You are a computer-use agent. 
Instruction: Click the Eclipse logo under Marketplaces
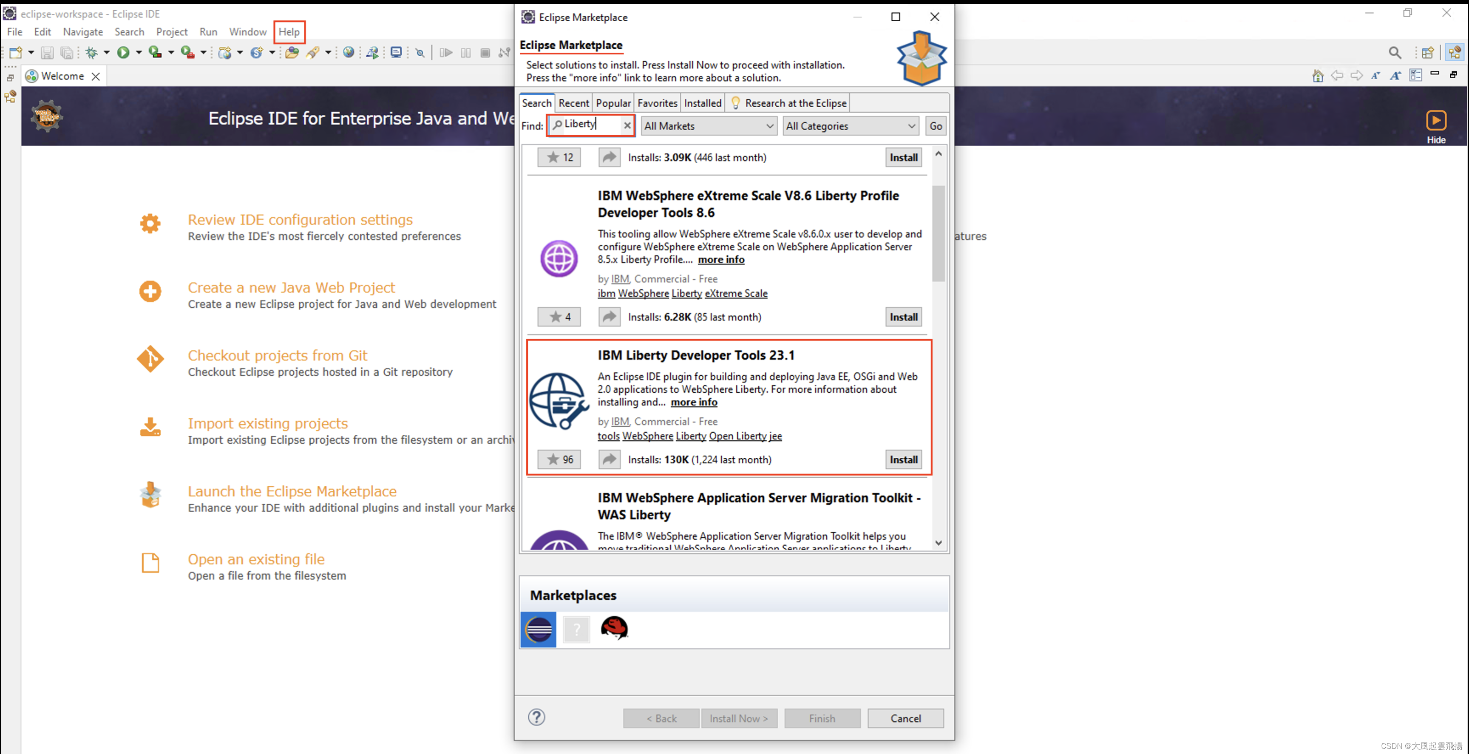(537, 629)
